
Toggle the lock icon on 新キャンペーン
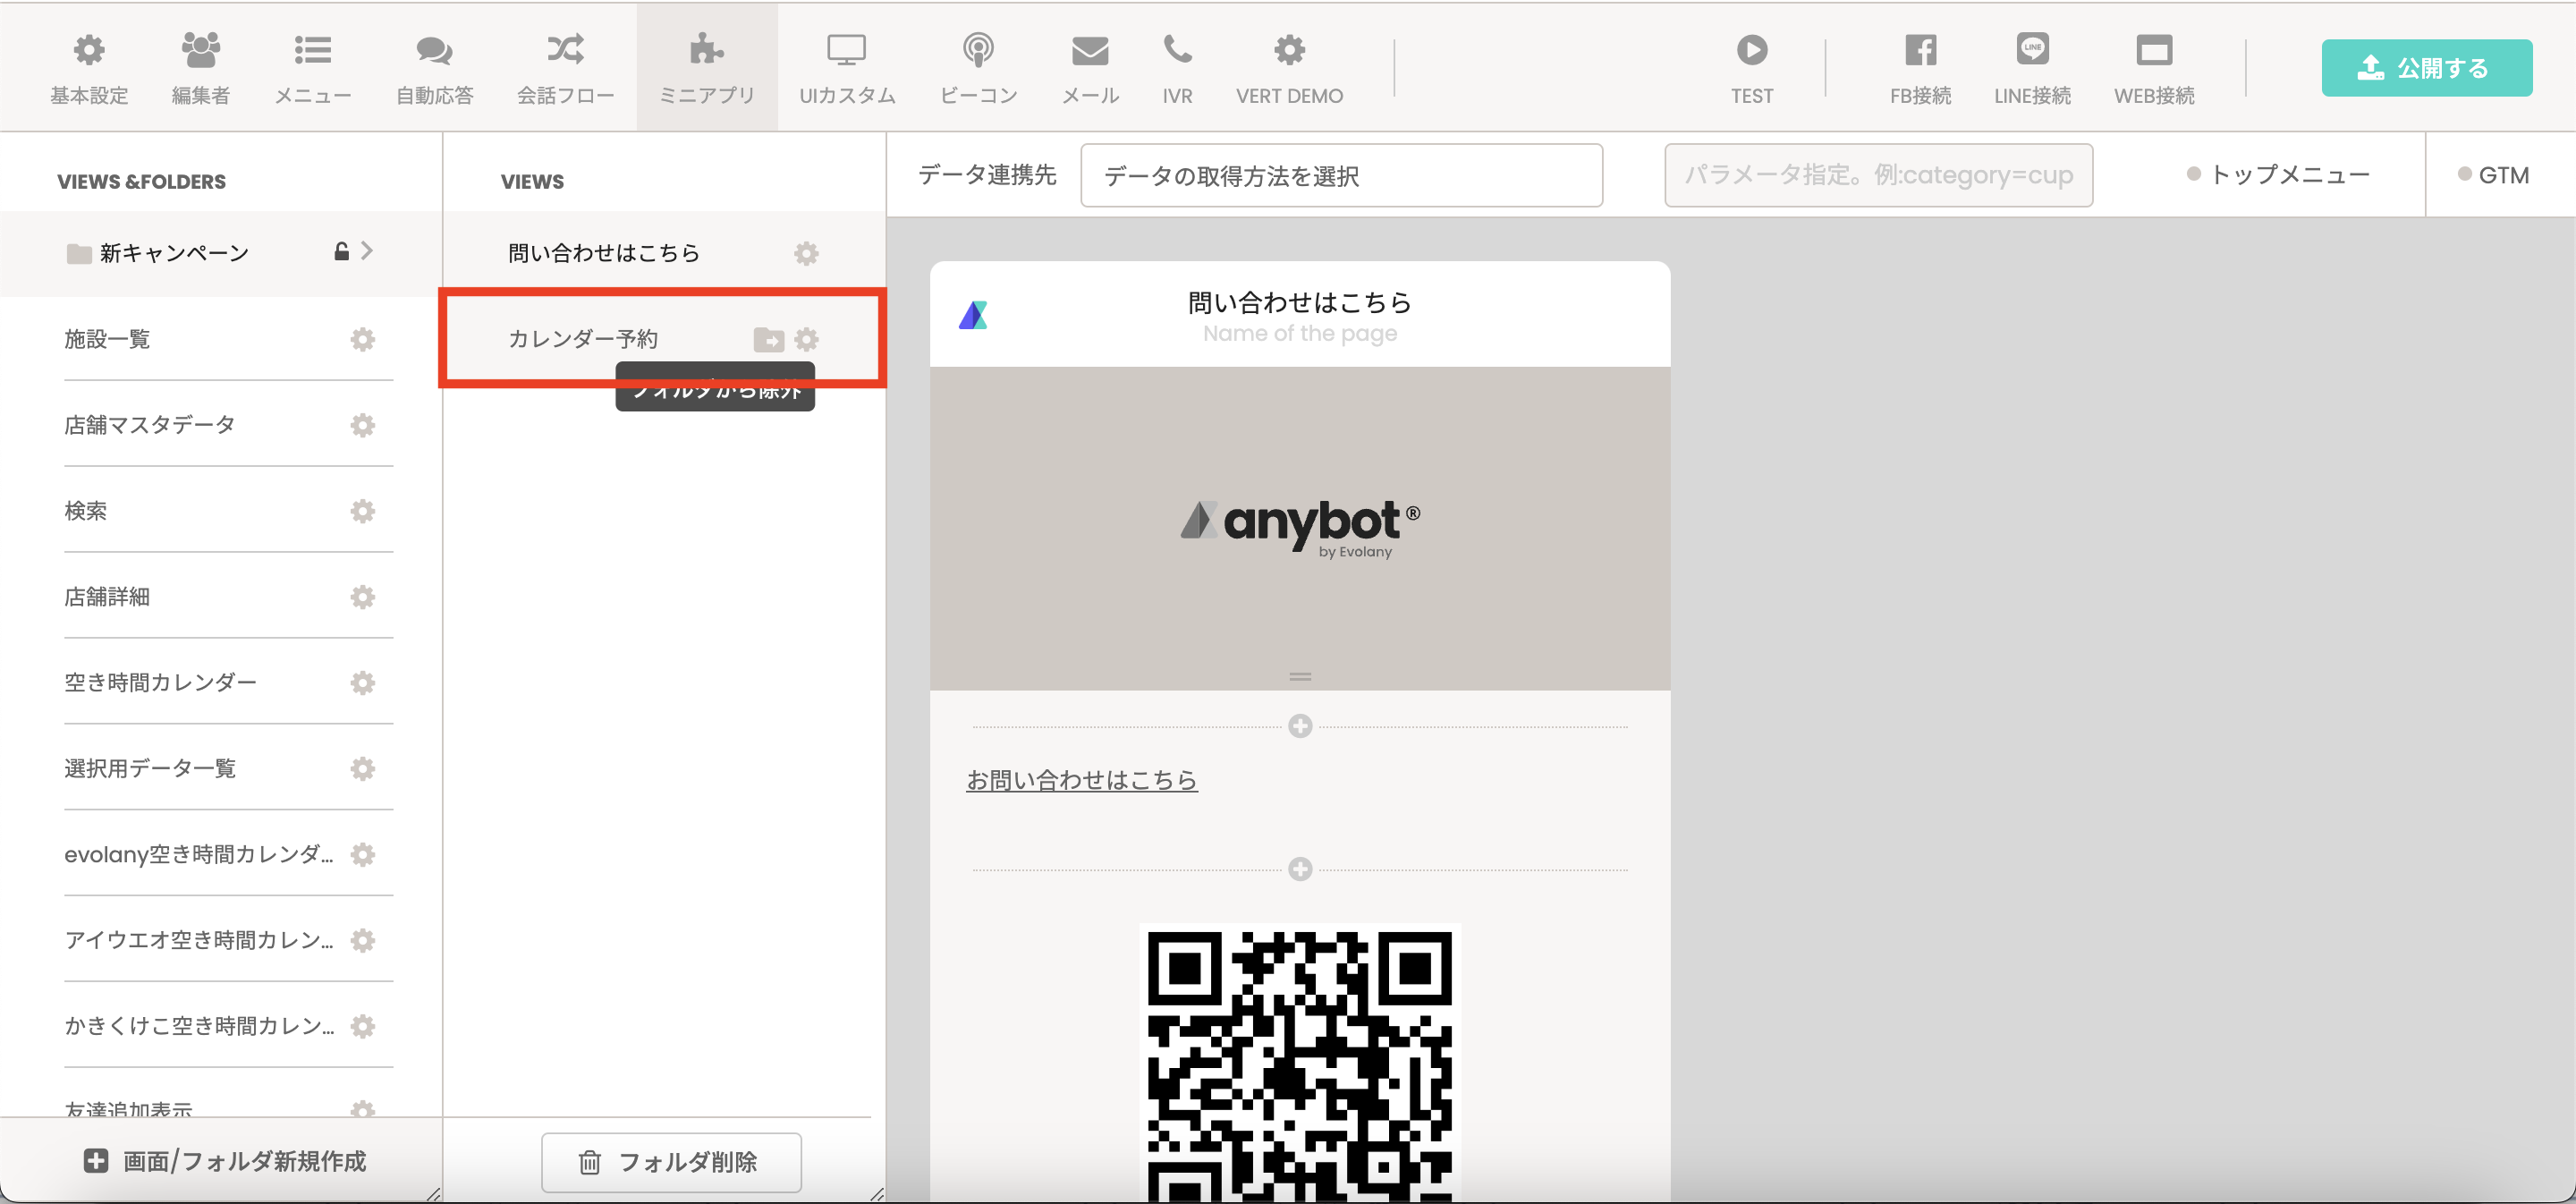pos(341,251)
